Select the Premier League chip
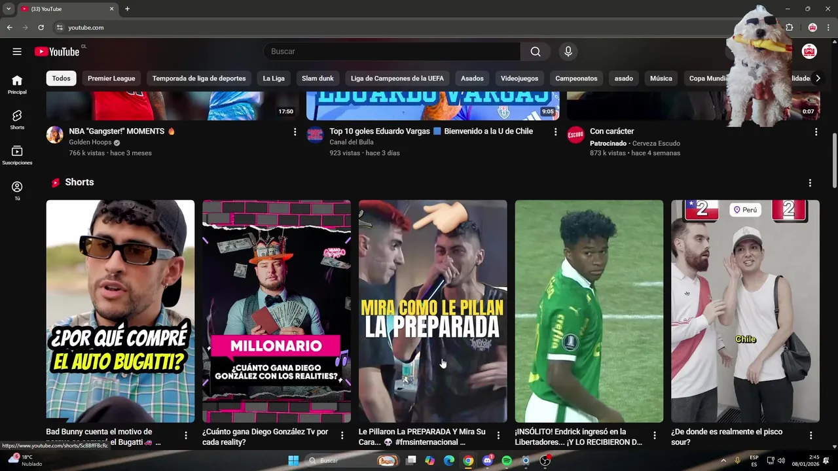This screenshot has height=471, width=838. [x=111, y=78]
